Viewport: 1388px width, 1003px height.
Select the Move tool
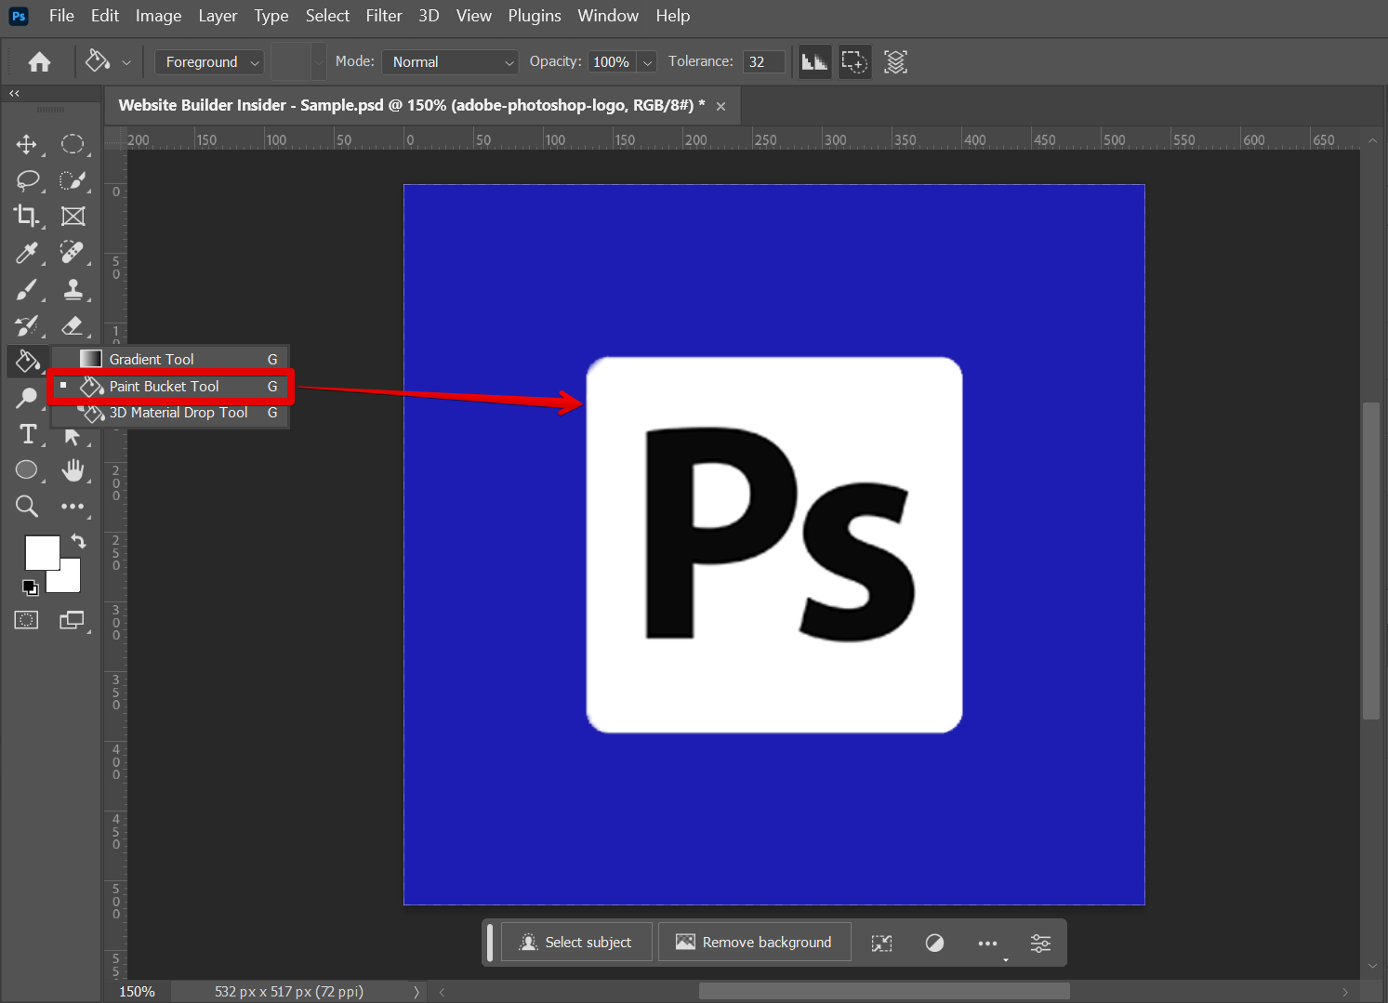pos(26,144)
